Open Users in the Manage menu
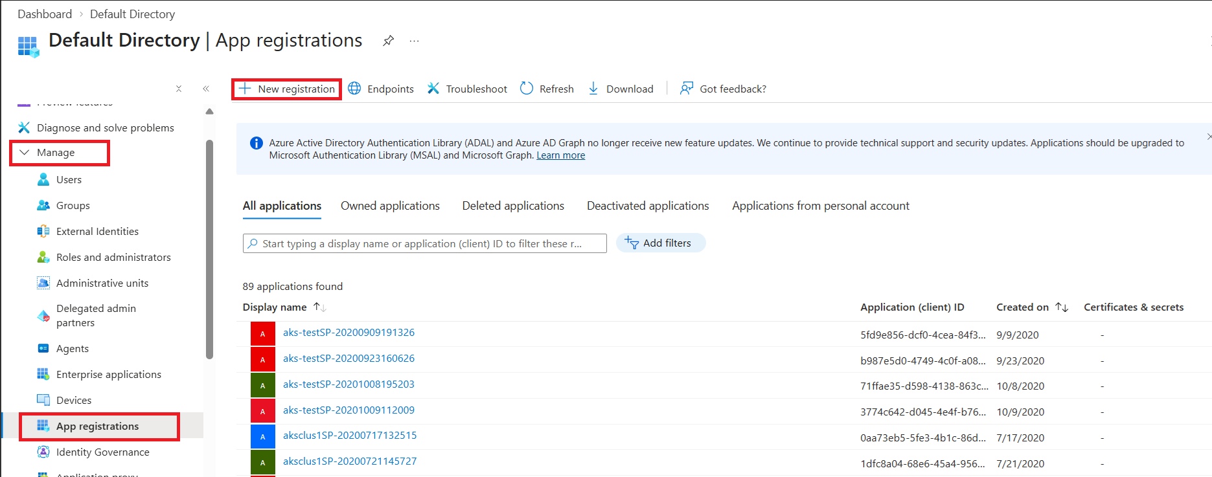Viewport: 1212px width, 477px height. tap(69, 179)
